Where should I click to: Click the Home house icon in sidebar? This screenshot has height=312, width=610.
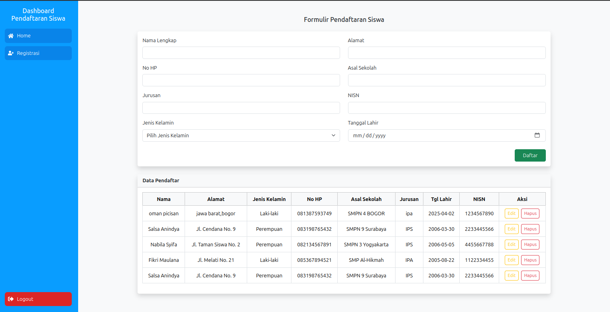click(x=11, y=36)
